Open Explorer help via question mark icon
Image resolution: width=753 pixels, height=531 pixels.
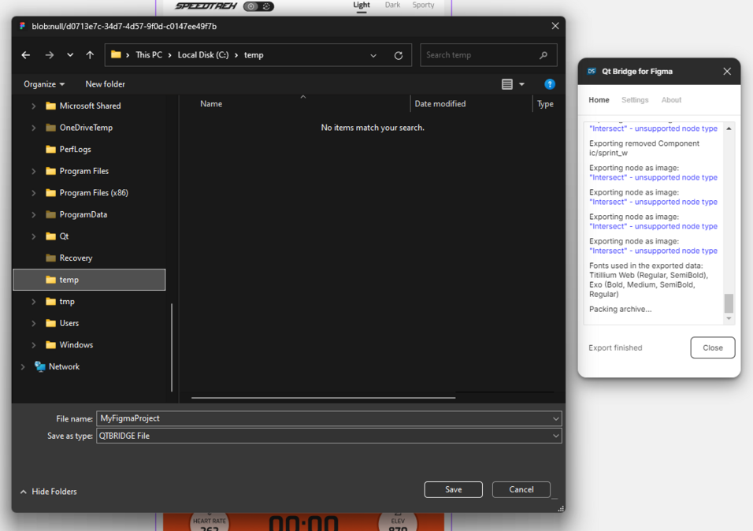(550, 84)
